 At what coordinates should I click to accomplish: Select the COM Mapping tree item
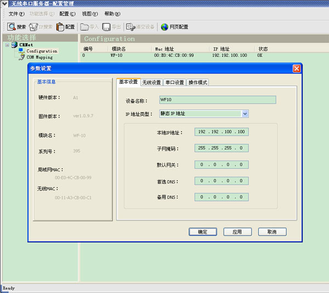tap(39, 57)
